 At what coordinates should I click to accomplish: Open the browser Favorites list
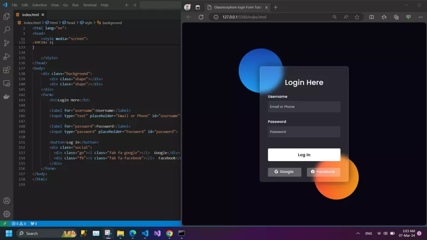pos(384,17)
